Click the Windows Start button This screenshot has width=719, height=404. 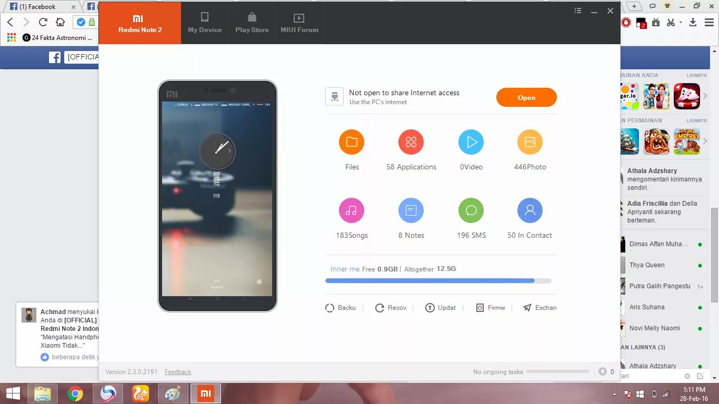(x=13, y=393)
